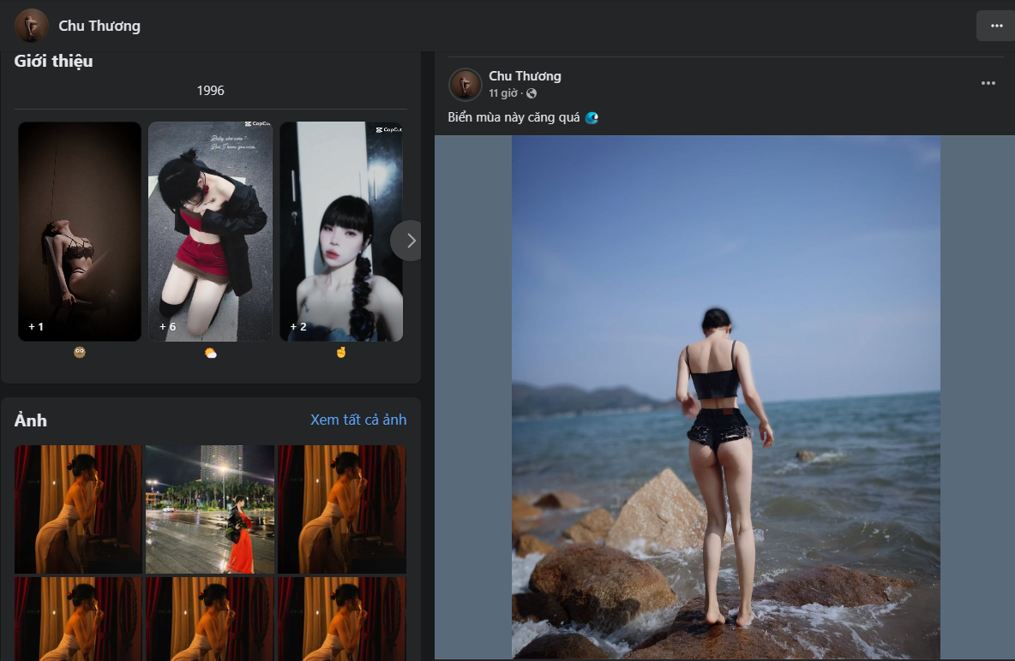Open the featured collection labeled "+ 2"
This screenshot has width=1015, height=661.
pyautogui.click(x=340, y=231)
